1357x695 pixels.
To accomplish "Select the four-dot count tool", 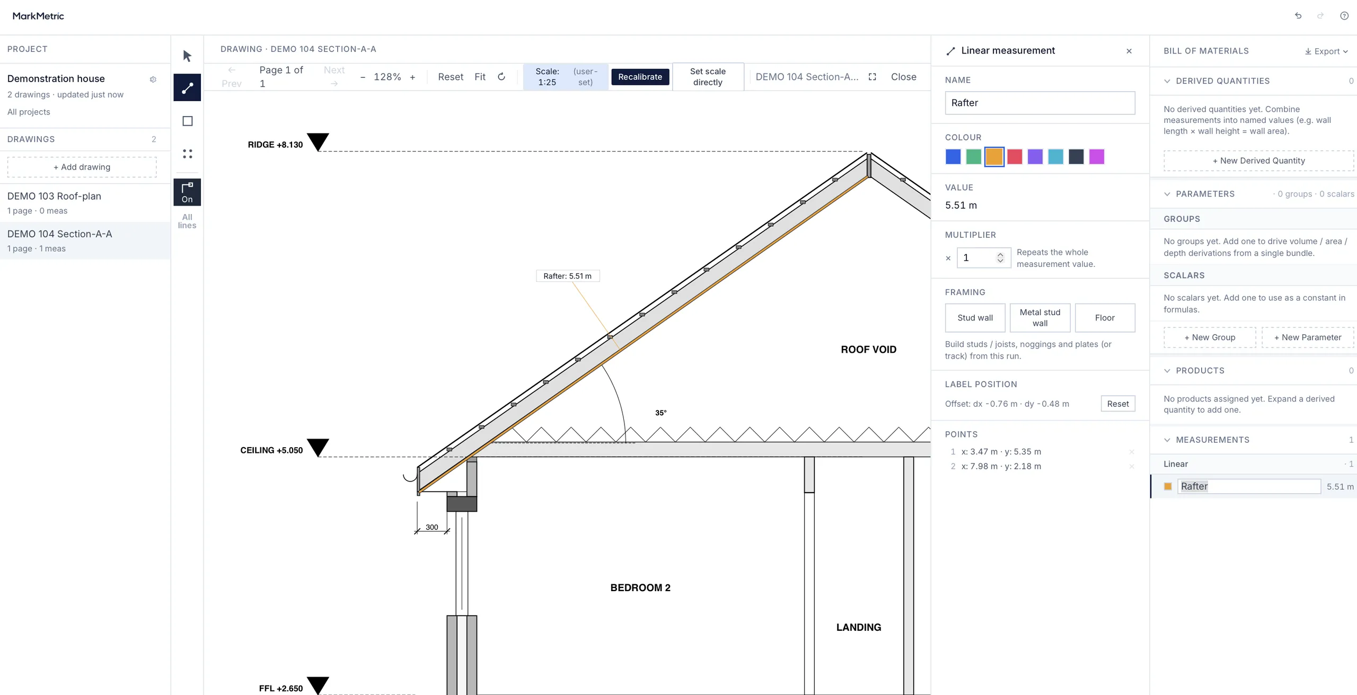I will click(187, 154).
